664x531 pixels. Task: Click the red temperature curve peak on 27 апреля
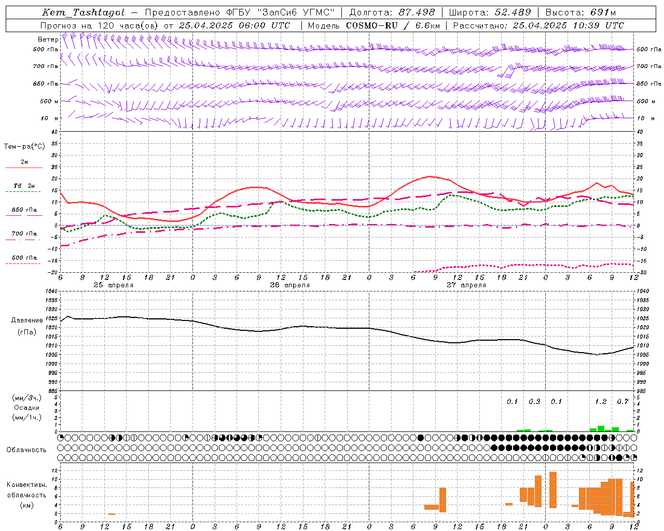[430, 177]
